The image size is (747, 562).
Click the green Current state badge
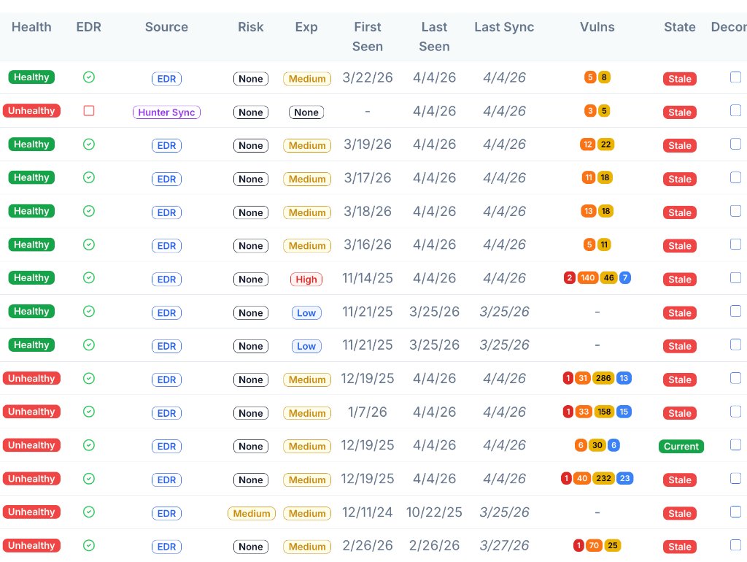[681, 447]
